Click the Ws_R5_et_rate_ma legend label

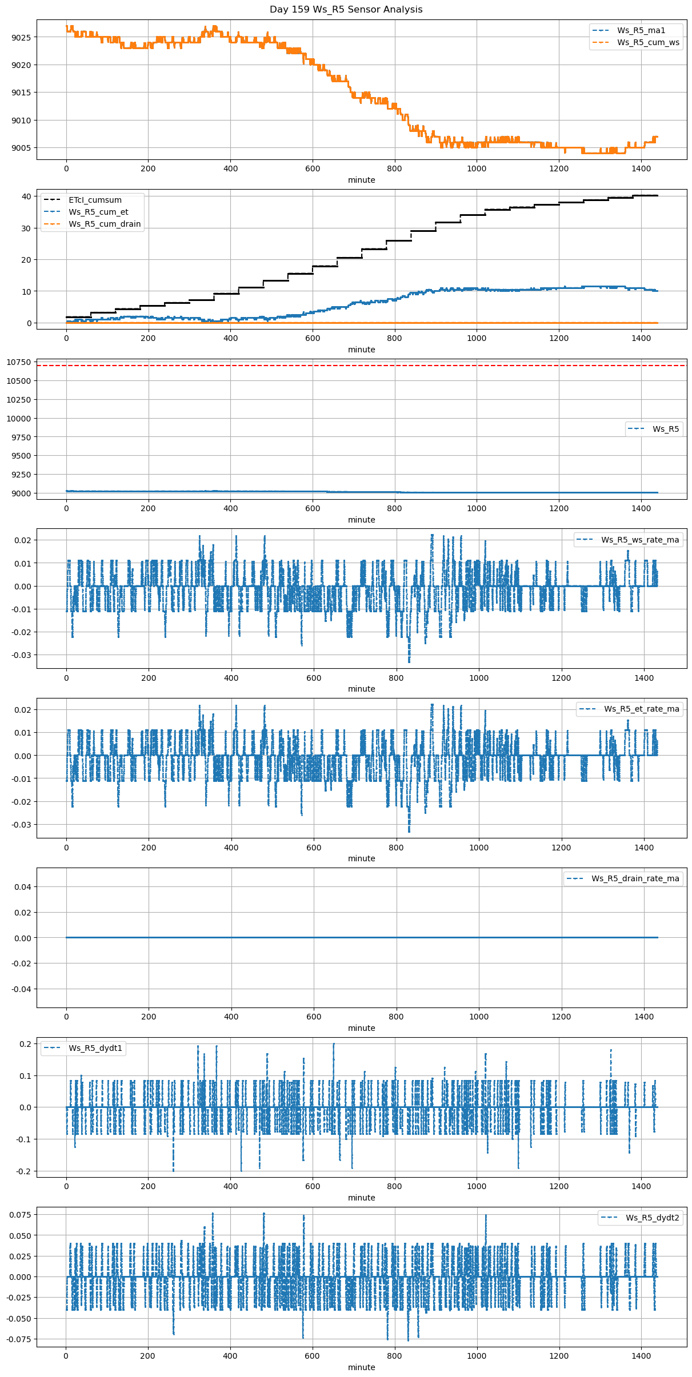tap(641, 709)
